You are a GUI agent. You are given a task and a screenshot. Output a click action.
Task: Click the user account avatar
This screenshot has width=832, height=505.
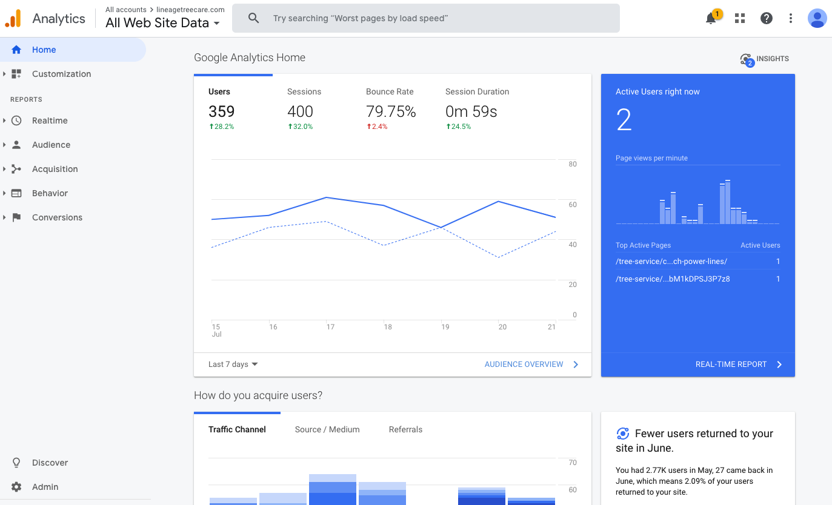pyautogui.click(x=817, y=18)
